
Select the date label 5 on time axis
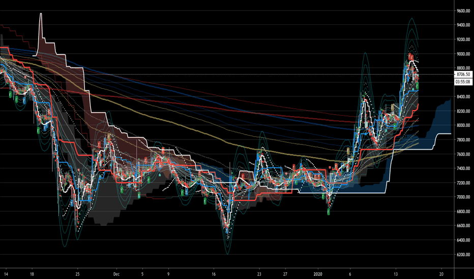[142, 274]
